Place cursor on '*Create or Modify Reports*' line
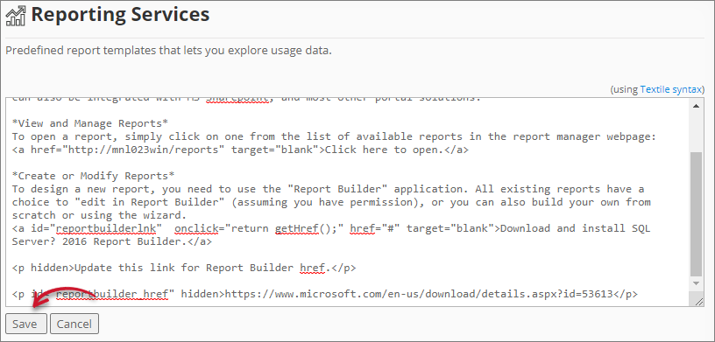Screen dimensions: 715x342 (93, 176)
